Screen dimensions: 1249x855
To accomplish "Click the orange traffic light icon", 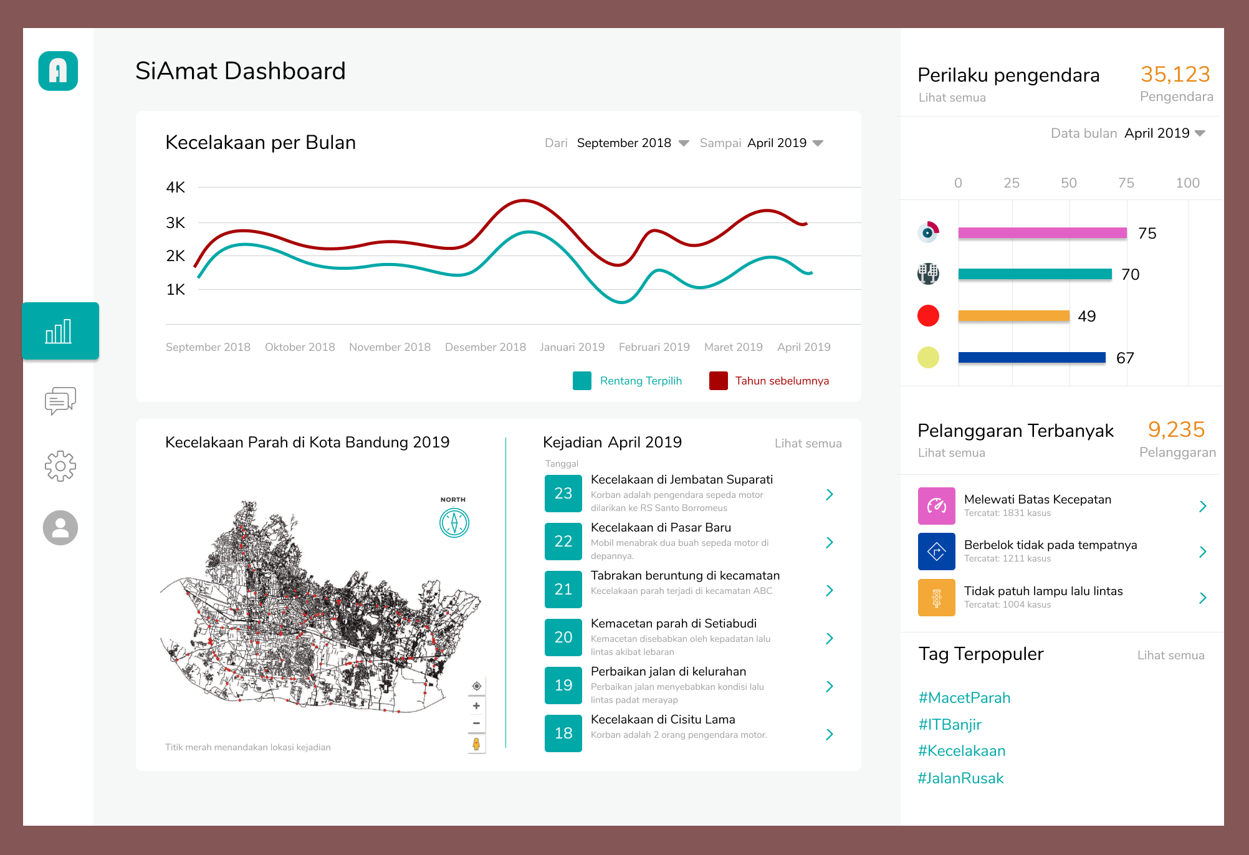I will click(x=937, y=598).
